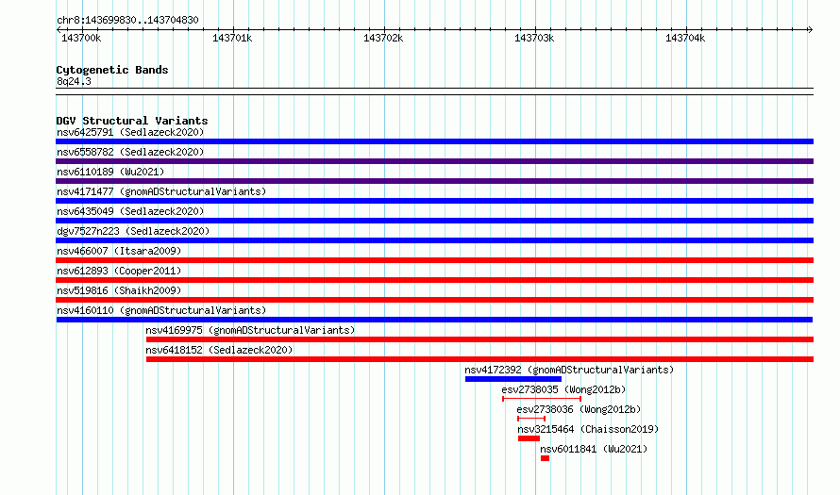Click the blue bar beneath nsv4171477
This screenshot has width=840, height=495.
pyautogui.click(x=434, y=201)
